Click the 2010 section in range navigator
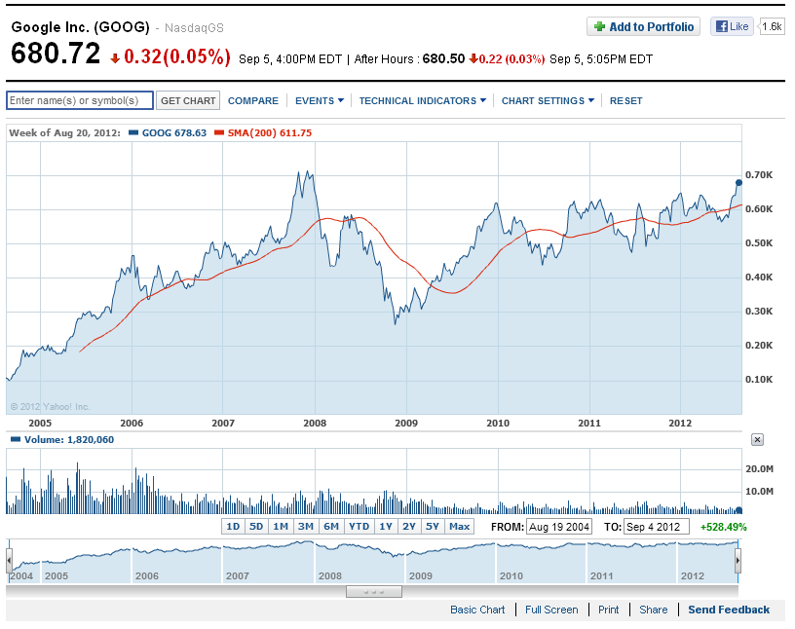Image resolution: width=795 pixels, height=629 pixels. tap(541, 562)
